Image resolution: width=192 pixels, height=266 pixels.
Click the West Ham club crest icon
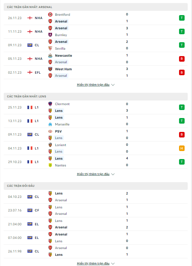pyautogui.click(x=50, y=69)
